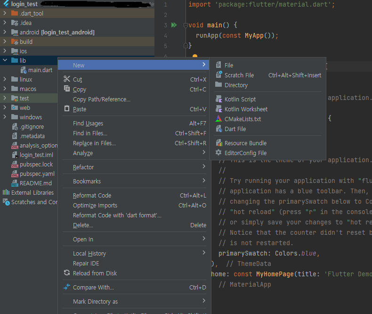Click the Kotlin Script icon
372x314 pixels.
point(218,99)
